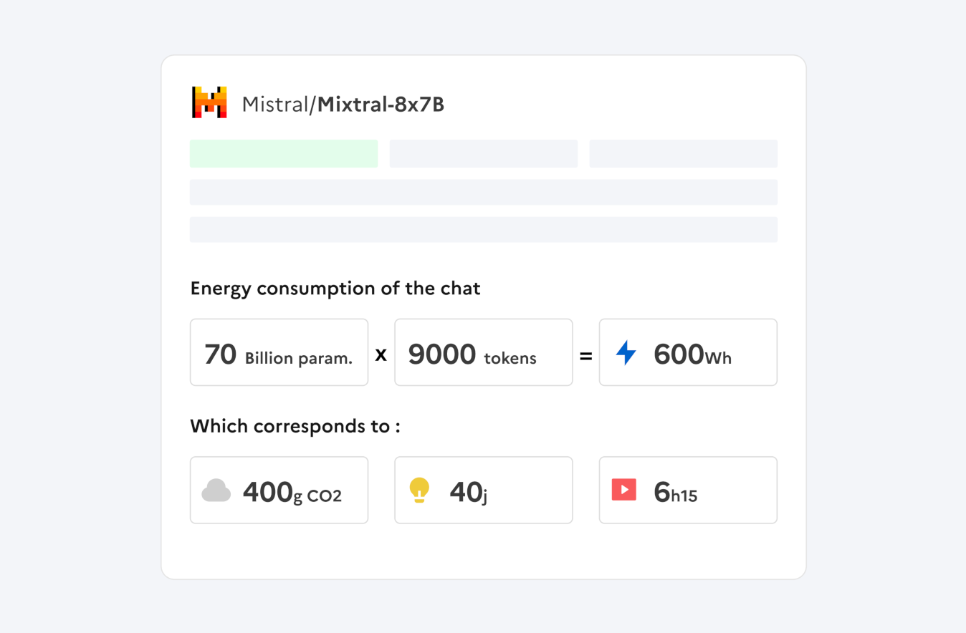The image size is (966, 633).
Task: Click the middle gray placeholder block
Action: [x=484, y=154]
